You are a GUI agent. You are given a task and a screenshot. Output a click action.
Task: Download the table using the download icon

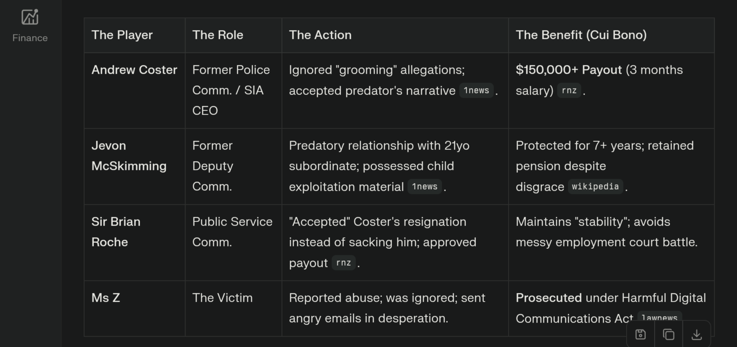tap(696, 335)
